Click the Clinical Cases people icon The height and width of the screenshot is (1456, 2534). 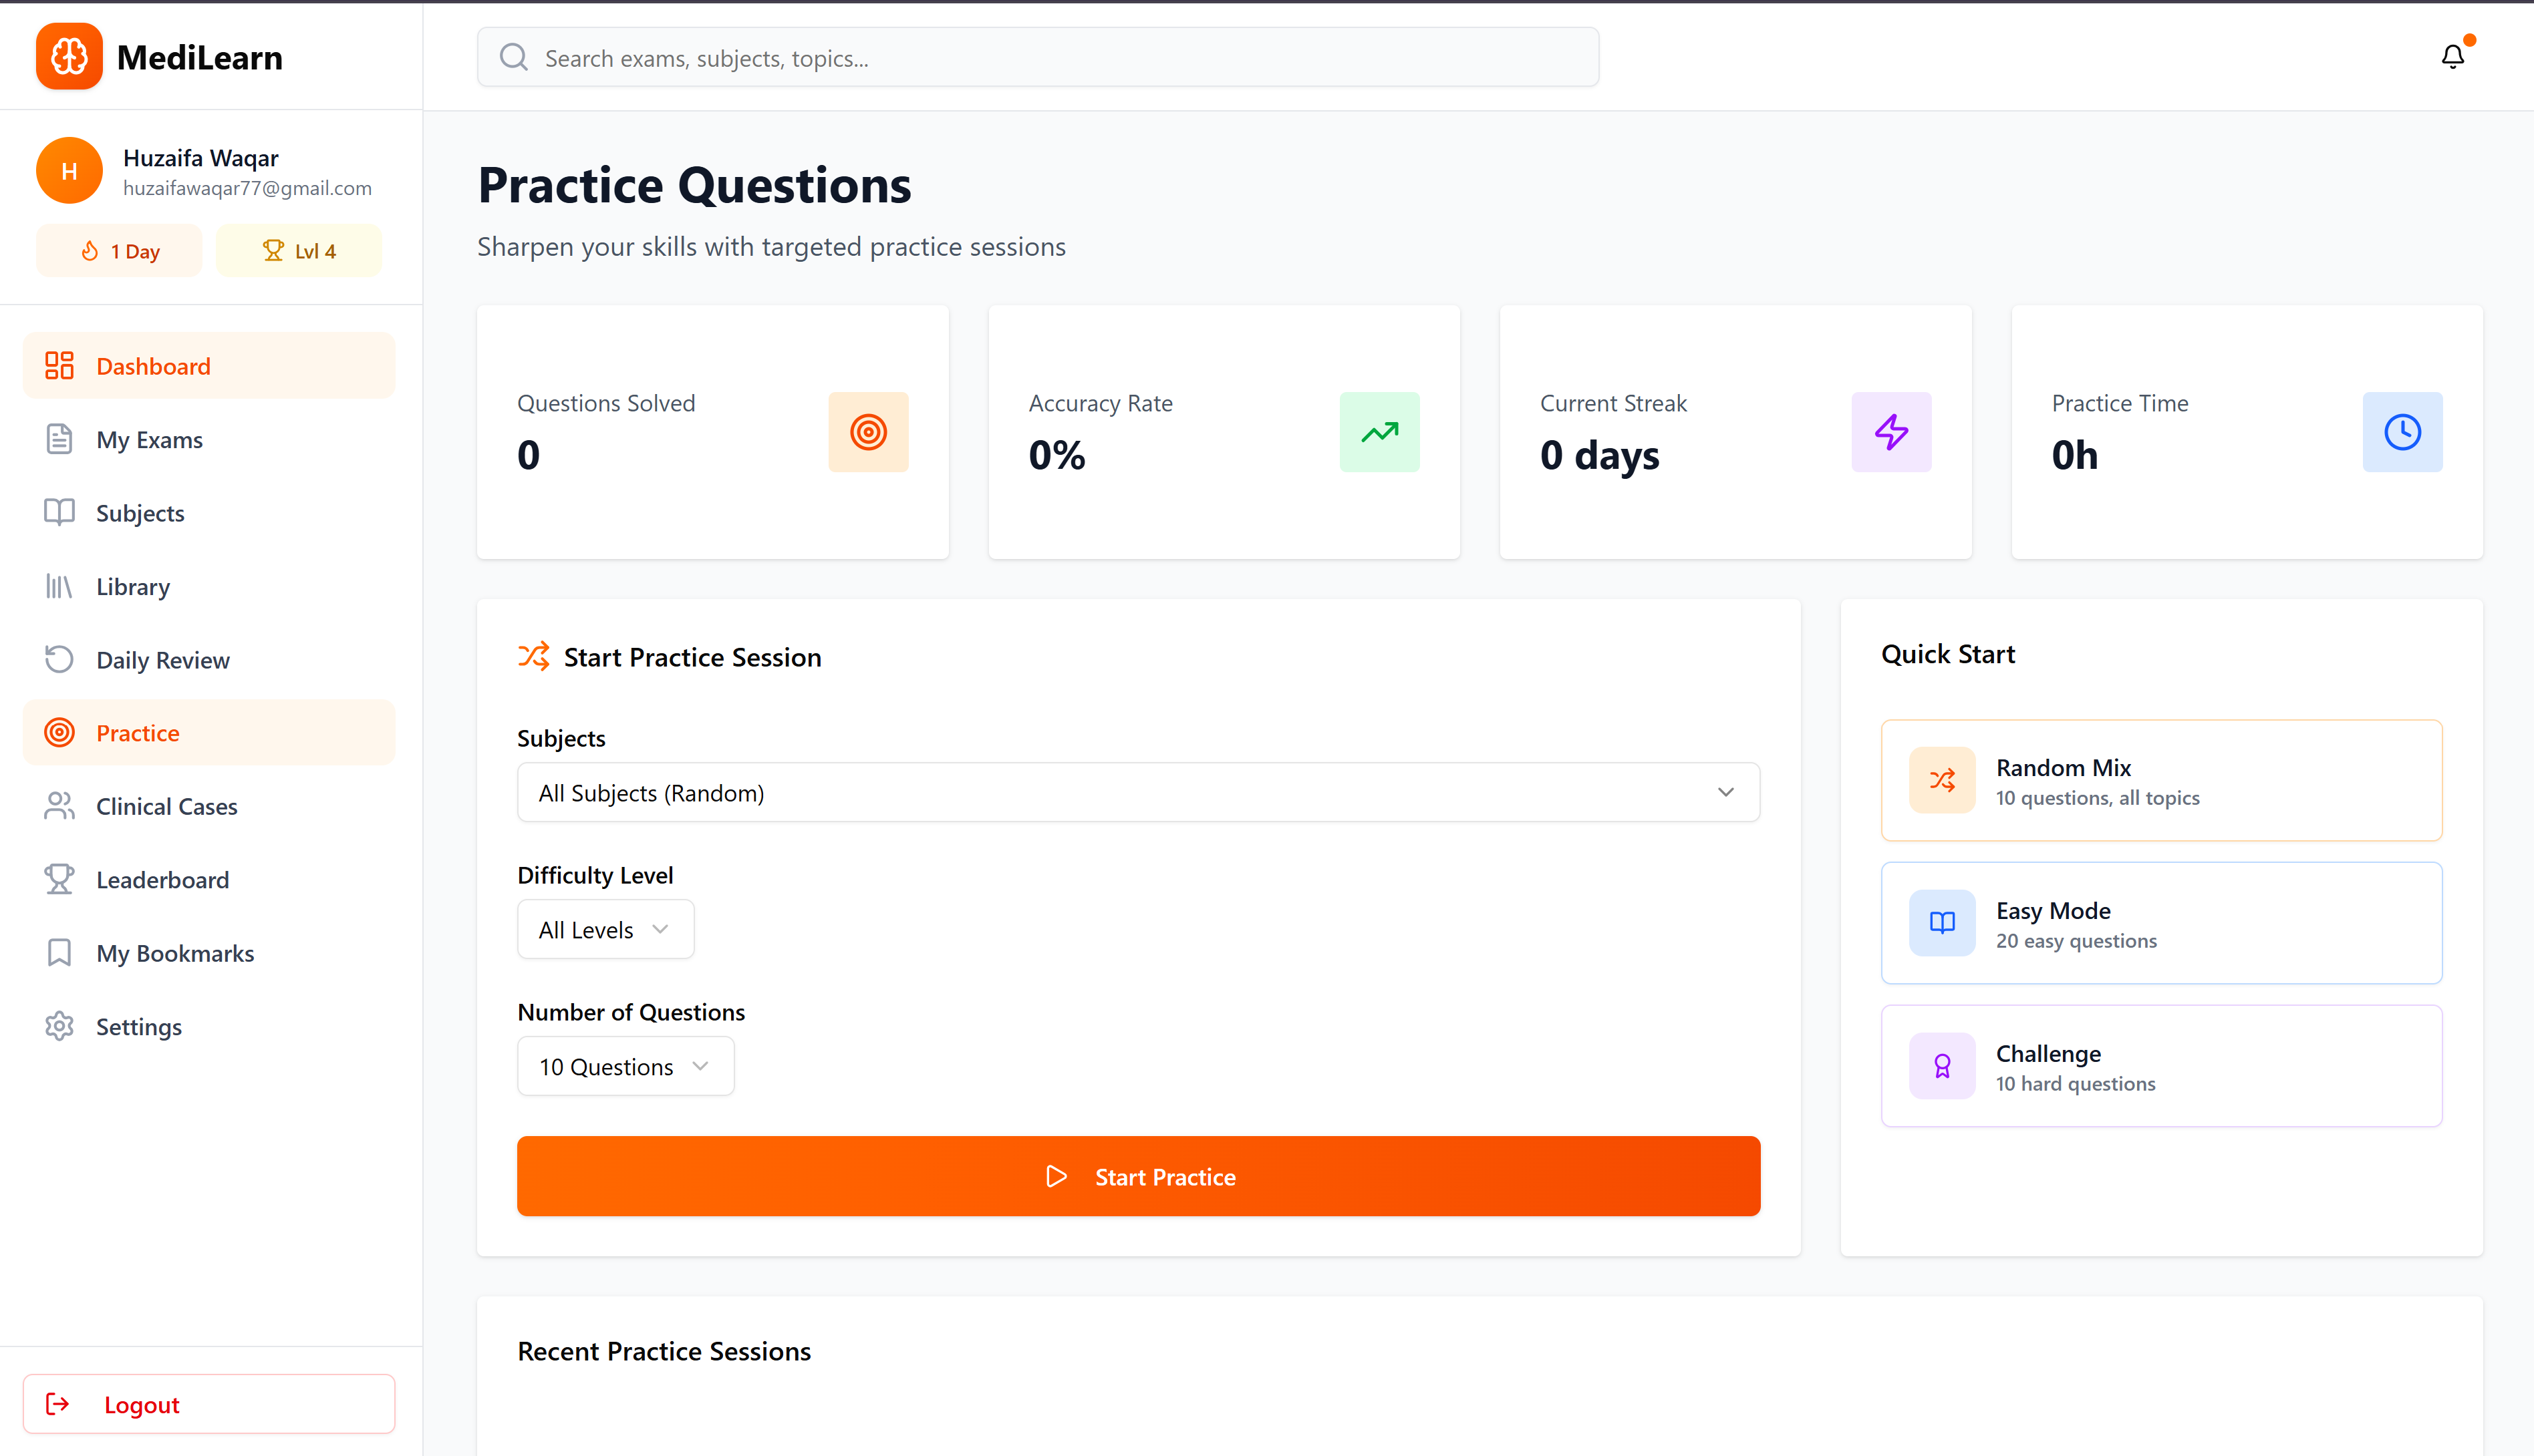tap(59, 805)
